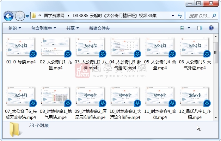Click film reel badge on 07_太公奇门6_先后天合参法.mp4
Image resolution: width=221 pixels, height=141 pixels.
click(x=33, y=103)
